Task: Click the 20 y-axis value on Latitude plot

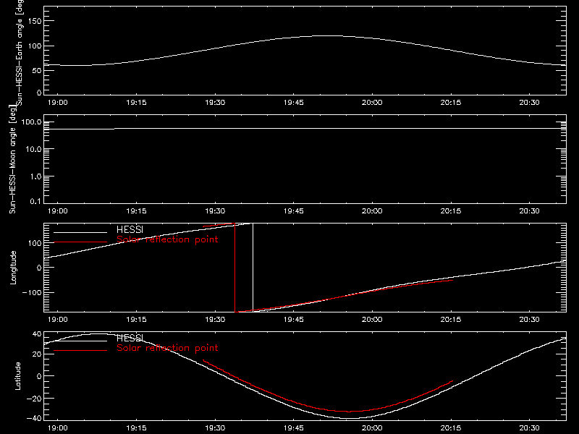Action: [37, 354]
